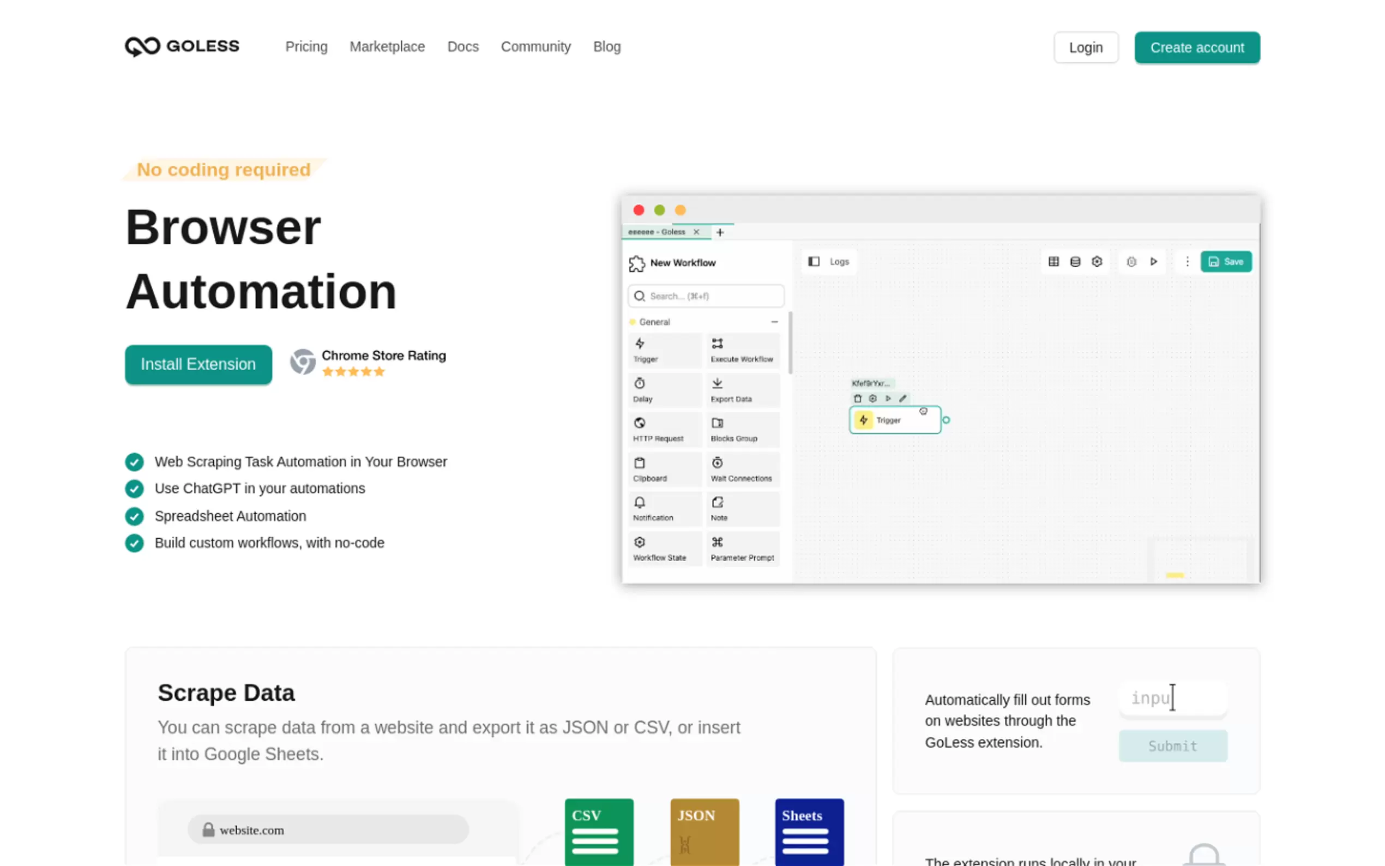
Task: Click the play workflow icon in toolbar
Action: tap(1153, 262)
